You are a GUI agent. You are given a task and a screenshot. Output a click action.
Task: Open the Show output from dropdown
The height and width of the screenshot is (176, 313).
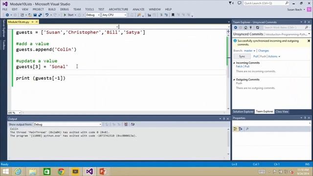click(x=67, y=125)
